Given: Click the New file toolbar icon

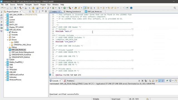Looking at the screenshot, I should pos(2,8).
